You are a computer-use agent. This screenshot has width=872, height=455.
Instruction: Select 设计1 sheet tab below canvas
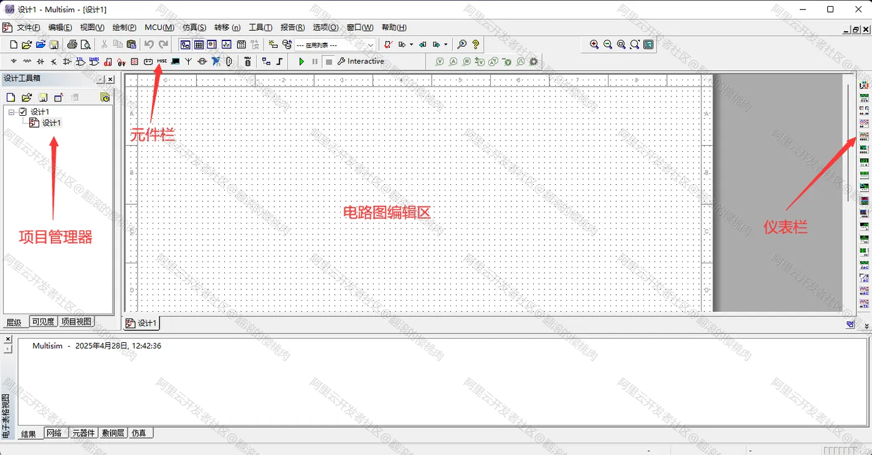pos(141,323)
